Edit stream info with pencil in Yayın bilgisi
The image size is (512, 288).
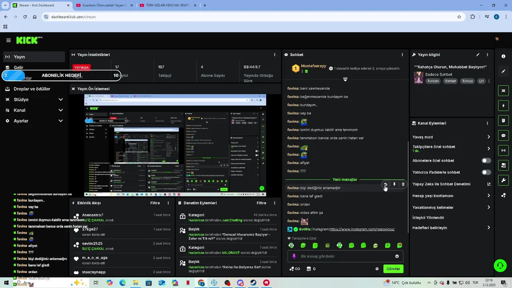point(478,55)
